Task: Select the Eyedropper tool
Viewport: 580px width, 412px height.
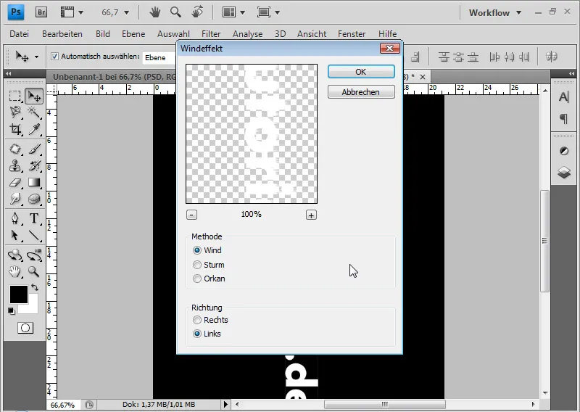Action: [x=34, y=129]
